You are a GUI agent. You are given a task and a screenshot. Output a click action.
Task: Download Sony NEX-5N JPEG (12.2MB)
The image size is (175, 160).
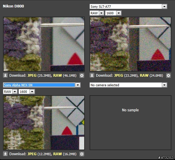point(32,154)
